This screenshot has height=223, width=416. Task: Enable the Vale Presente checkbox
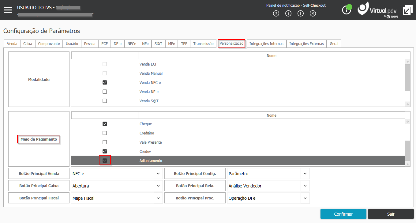[x=105, y=142]
